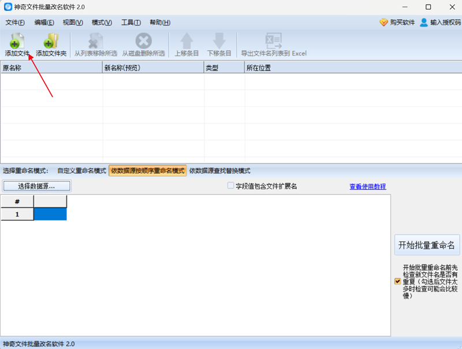Open the 视图(V) menu
Viewport: 462px width, 349px height.
pos(73,23)
